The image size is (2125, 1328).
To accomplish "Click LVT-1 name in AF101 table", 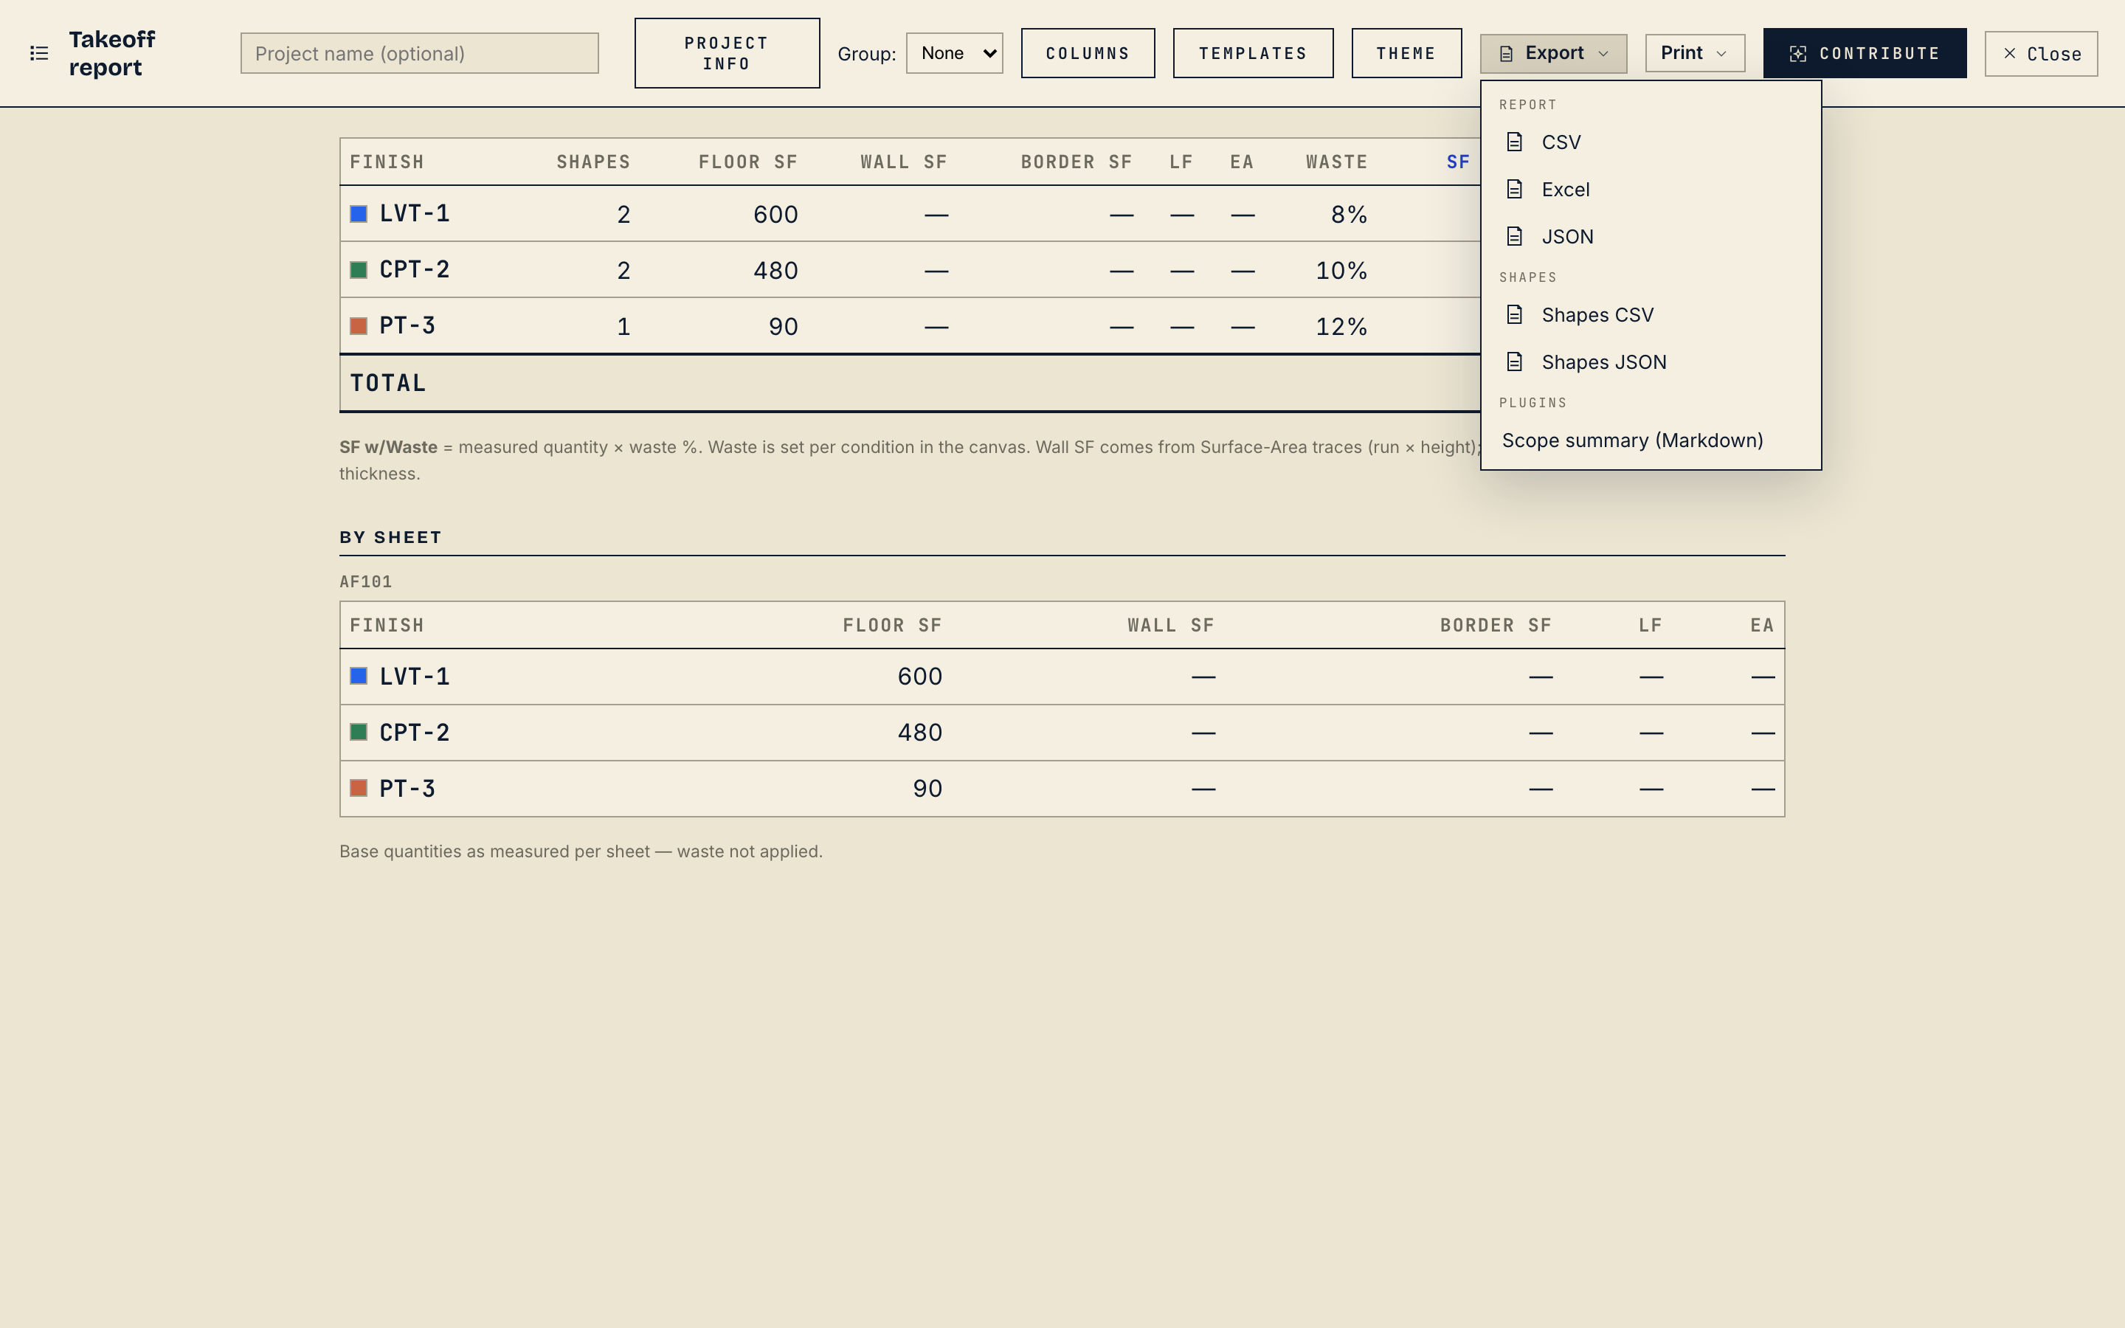I will [415, 677].
